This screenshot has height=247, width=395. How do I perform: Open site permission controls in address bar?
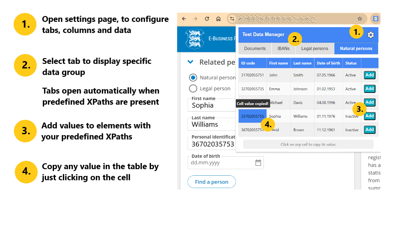(232, 19)
